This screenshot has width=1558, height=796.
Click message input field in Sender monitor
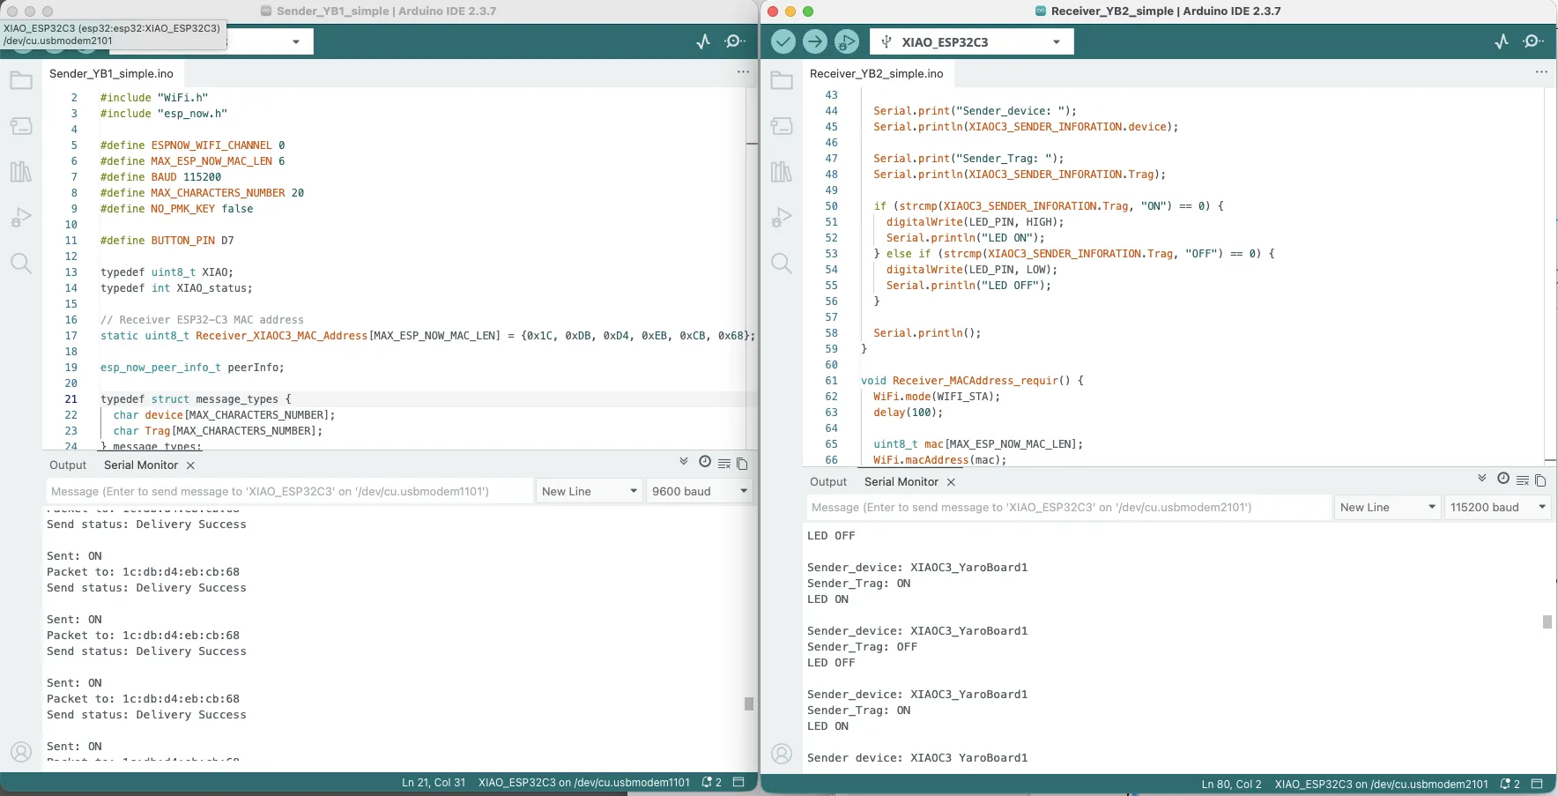(289, 491)
